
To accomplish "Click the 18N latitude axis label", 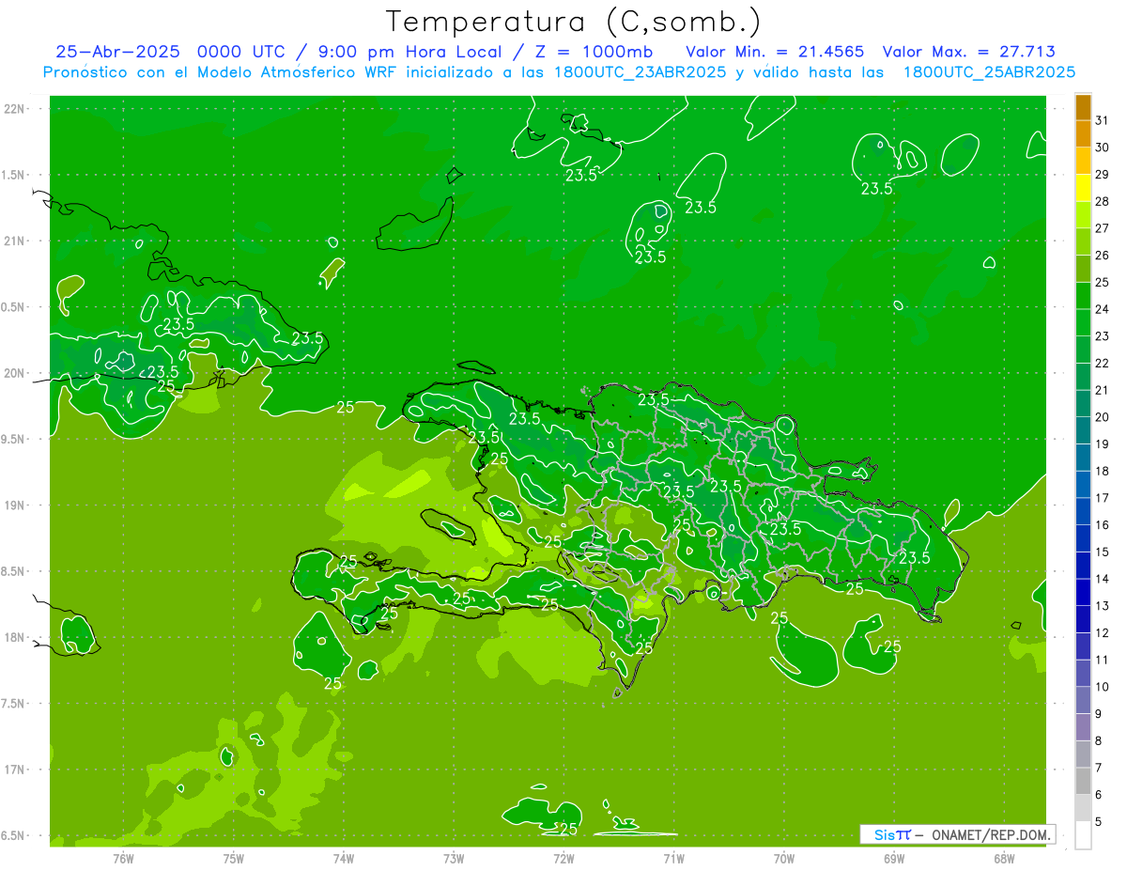I will pos(14,638).
